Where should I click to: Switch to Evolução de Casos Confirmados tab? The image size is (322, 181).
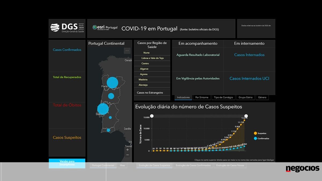(x=193, y=165)
